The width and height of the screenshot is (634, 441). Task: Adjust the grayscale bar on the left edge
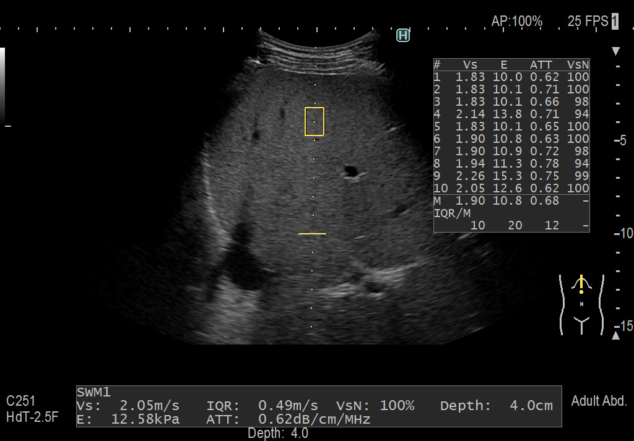point(2,87)
